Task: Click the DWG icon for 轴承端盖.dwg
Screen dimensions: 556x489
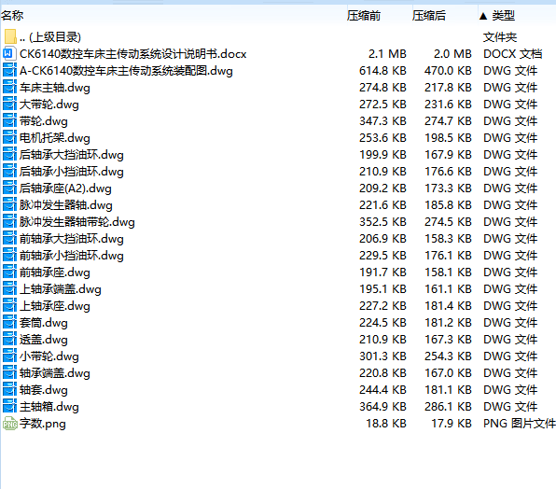Action: pyautogui.click(x=9, y=373)
